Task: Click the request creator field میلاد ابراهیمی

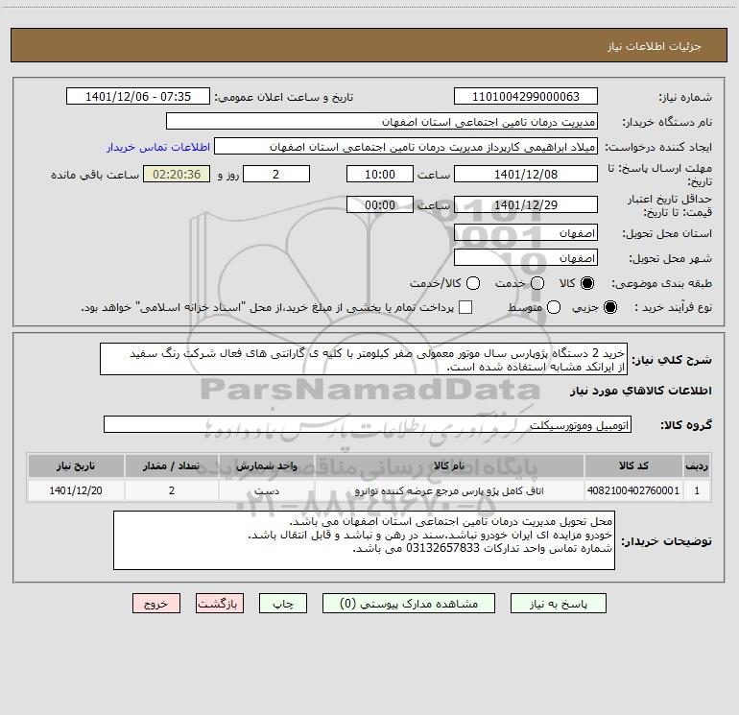Action: coord(406,147)
